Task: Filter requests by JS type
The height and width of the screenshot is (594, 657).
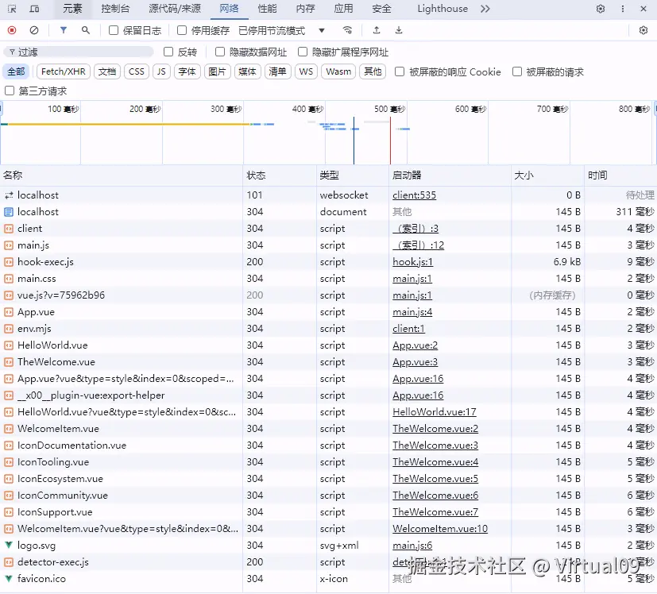Action: pos(161,71)
